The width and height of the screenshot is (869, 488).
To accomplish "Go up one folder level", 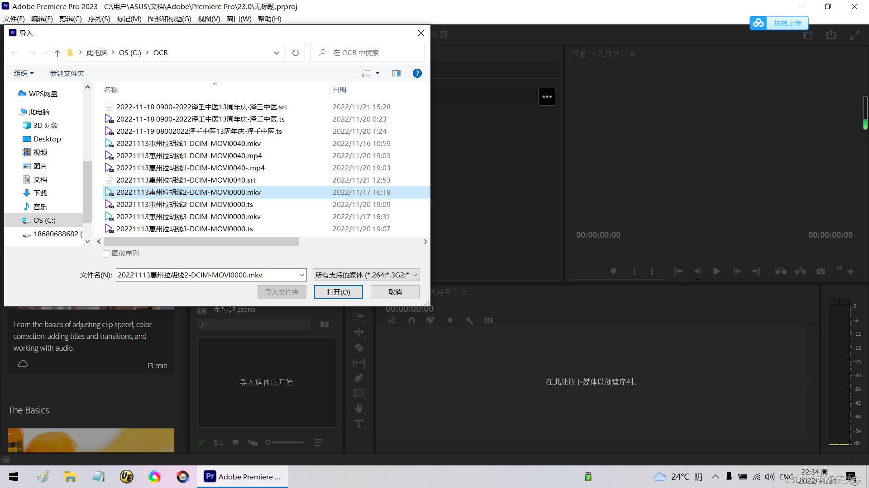I will coord(57,53).
